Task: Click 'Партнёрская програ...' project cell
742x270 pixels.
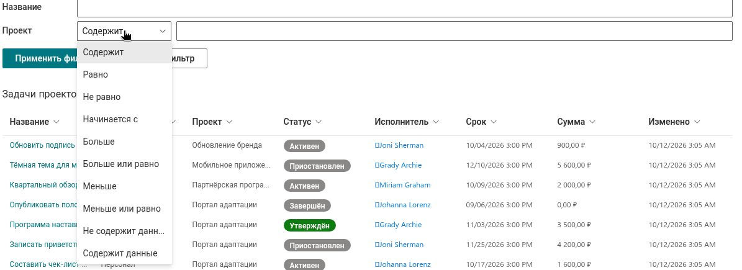Action: pos(231,185)
